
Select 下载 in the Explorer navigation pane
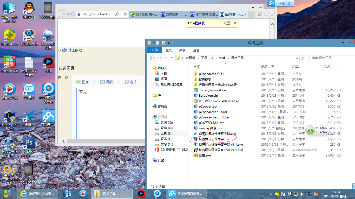point(164,73)
